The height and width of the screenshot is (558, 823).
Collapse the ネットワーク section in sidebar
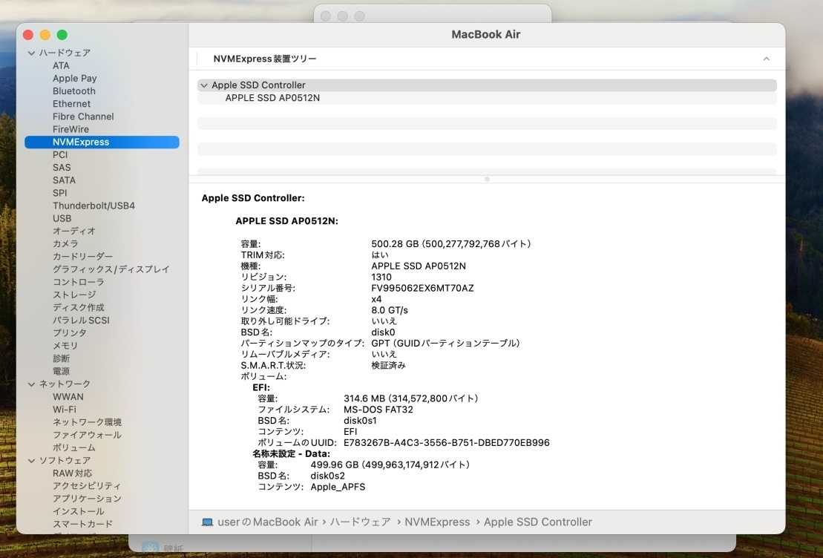[31, 384]
